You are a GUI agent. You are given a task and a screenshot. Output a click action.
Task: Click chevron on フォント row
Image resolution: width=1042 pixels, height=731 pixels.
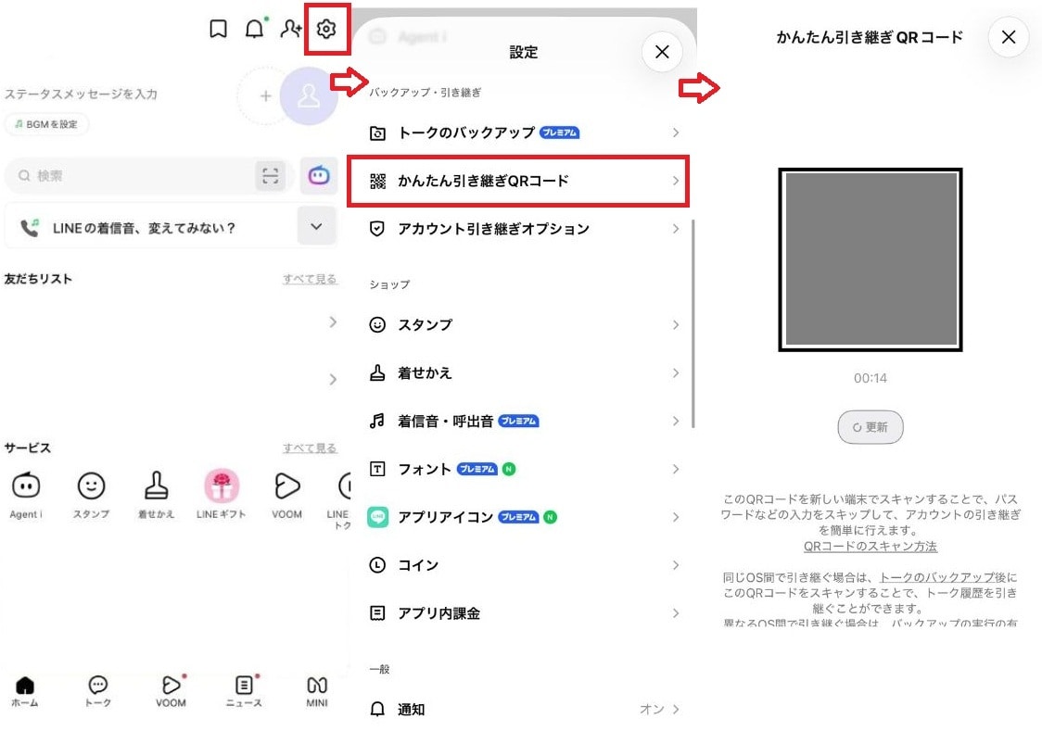tap(675, 469)
